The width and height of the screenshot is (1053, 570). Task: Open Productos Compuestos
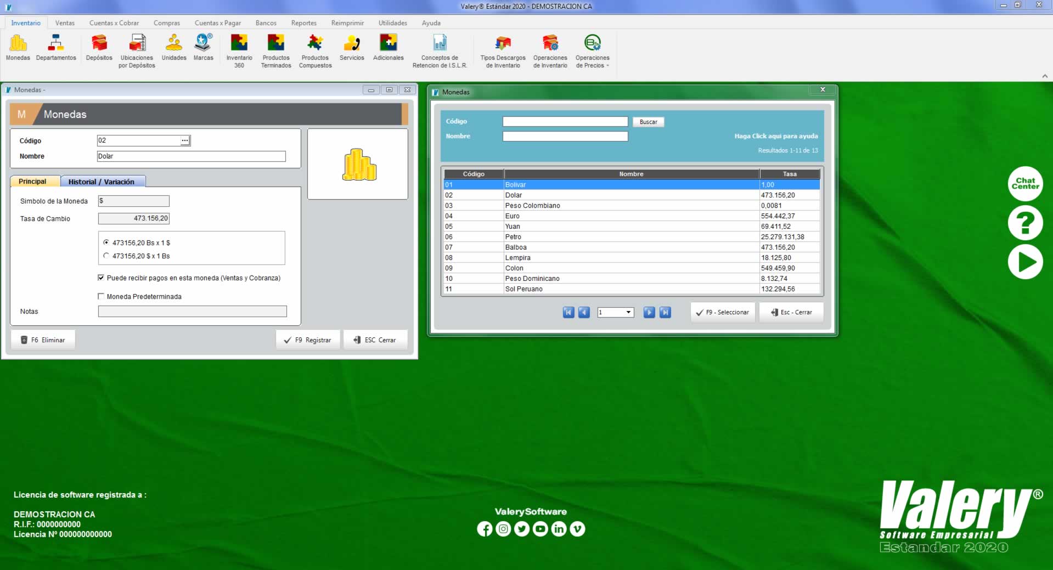(x=316, y=51)
